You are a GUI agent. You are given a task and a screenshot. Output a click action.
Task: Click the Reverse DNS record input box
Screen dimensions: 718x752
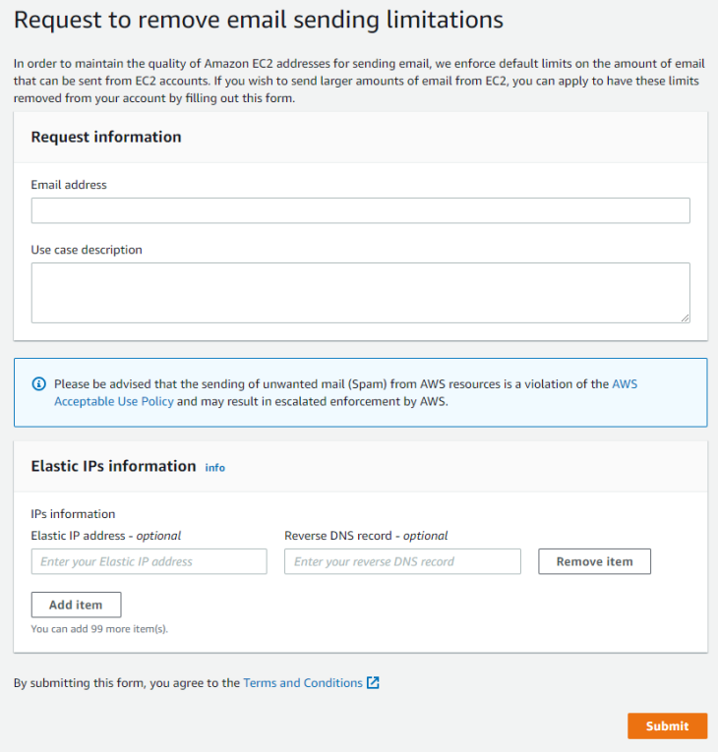[x=402, y=561]
